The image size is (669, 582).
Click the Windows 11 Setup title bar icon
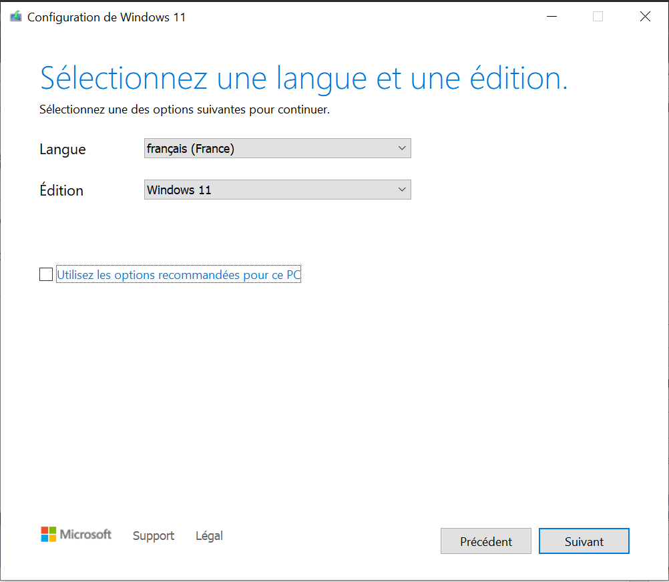click(x=16, y=17)
